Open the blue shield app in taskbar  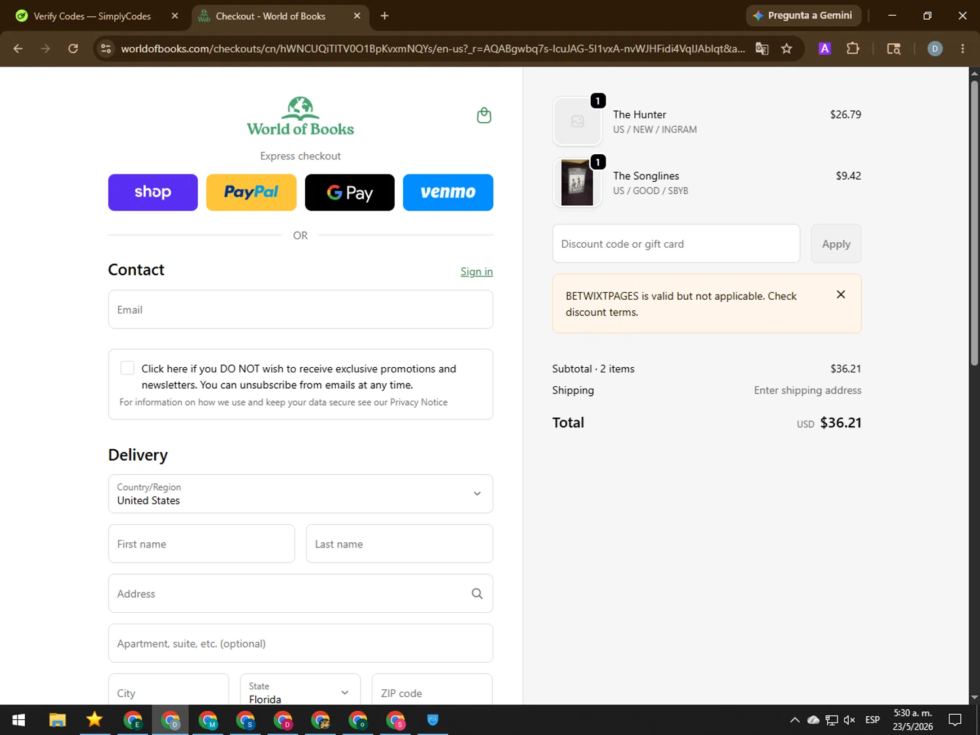point(433,720)
